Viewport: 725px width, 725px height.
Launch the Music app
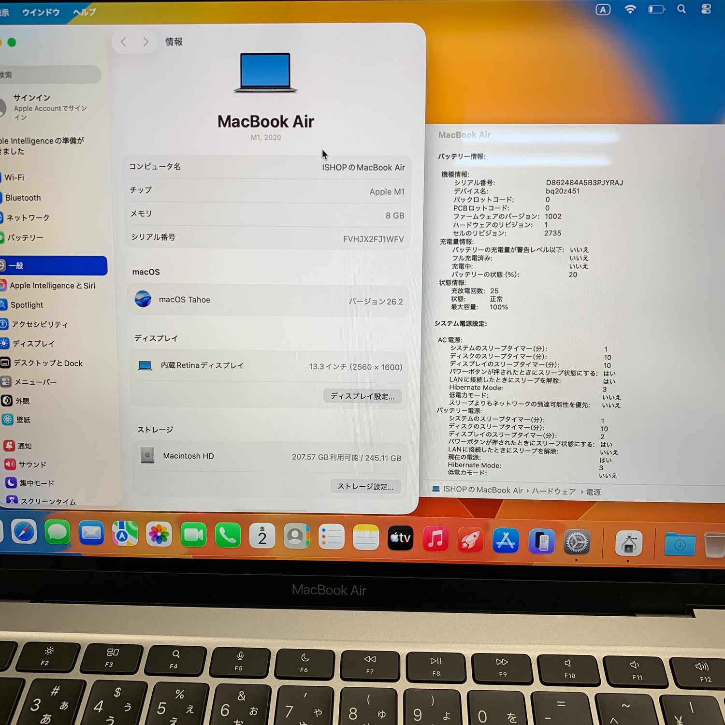pyautogui.click(x=435, y=538)
